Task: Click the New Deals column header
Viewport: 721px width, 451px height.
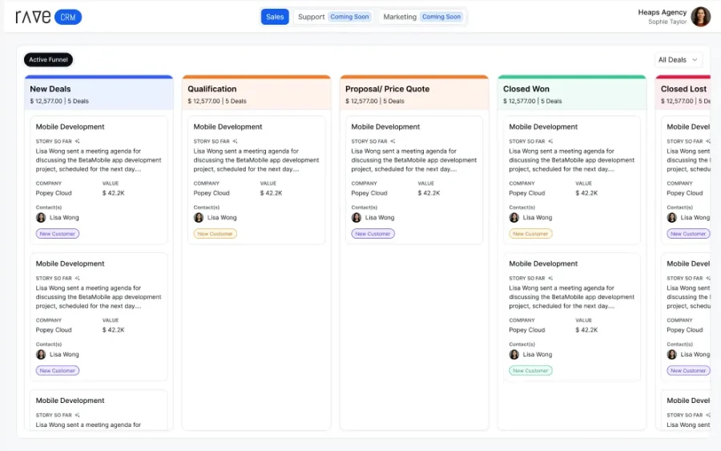Action: 99,94
